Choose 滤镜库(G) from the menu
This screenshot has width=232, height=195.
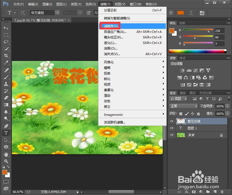click(133, 26)
